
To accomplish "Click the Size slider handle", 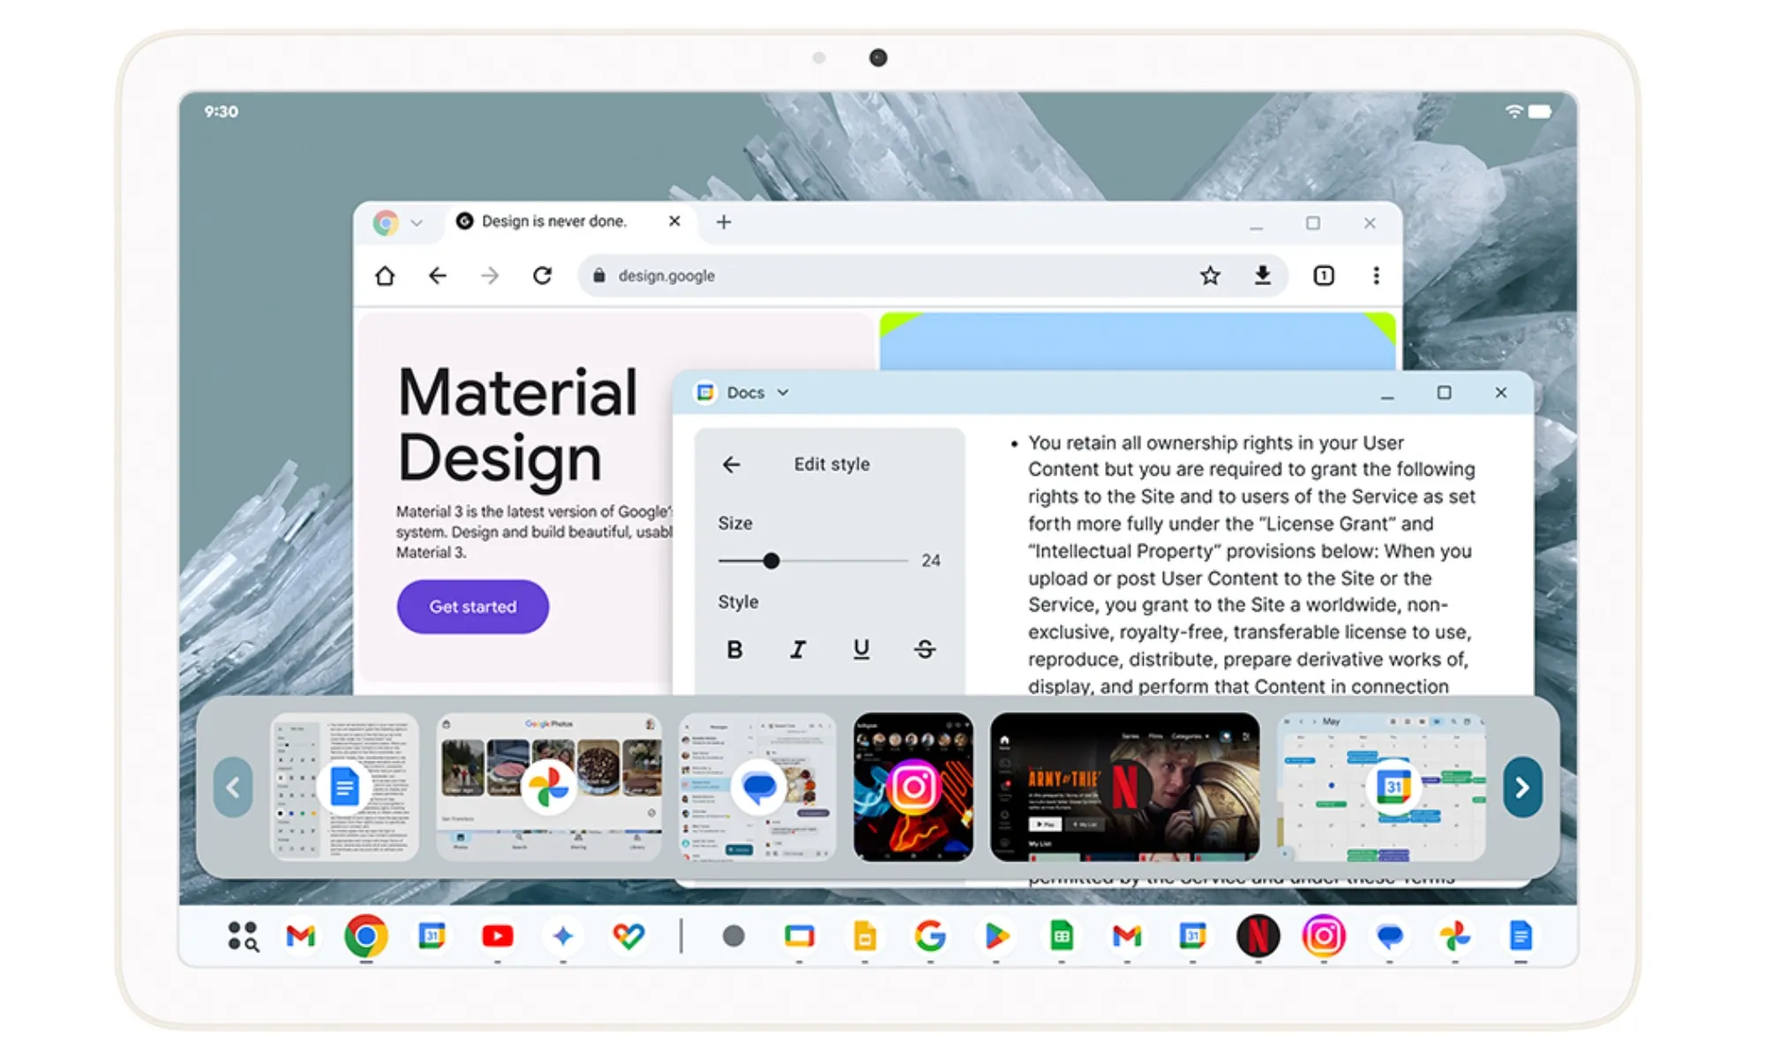I will [771, 560].
